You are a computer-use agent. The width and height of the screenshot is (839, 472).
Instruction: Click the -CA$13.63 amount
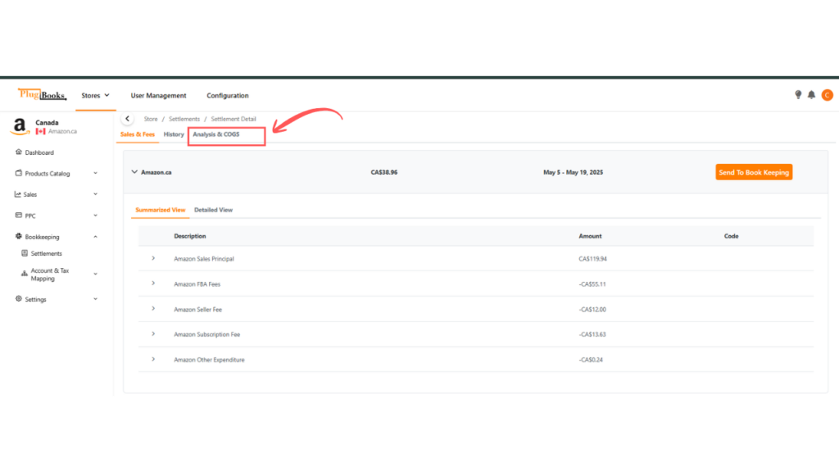[592, 334]
